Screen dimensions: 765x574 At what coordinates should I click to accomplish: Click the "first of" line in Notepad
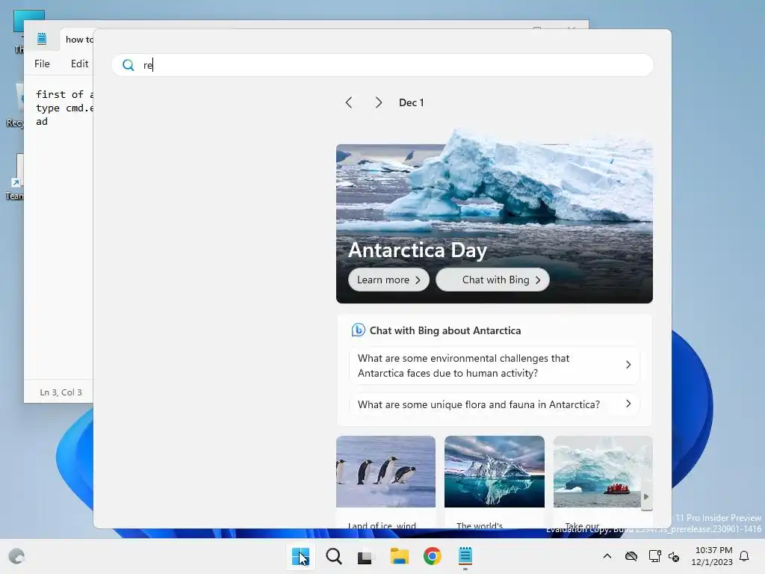(64, 94)
